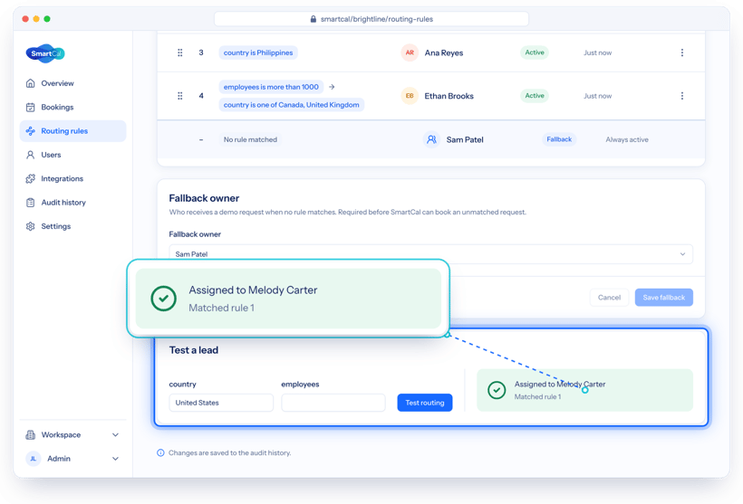Click the AR avatar of Ana Reyes

point(410,52)
